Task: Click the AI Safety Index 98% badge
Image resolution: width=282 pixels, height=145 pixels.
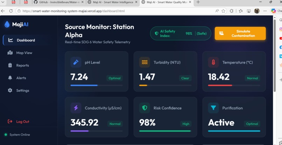Action: (x=181, y=34)
